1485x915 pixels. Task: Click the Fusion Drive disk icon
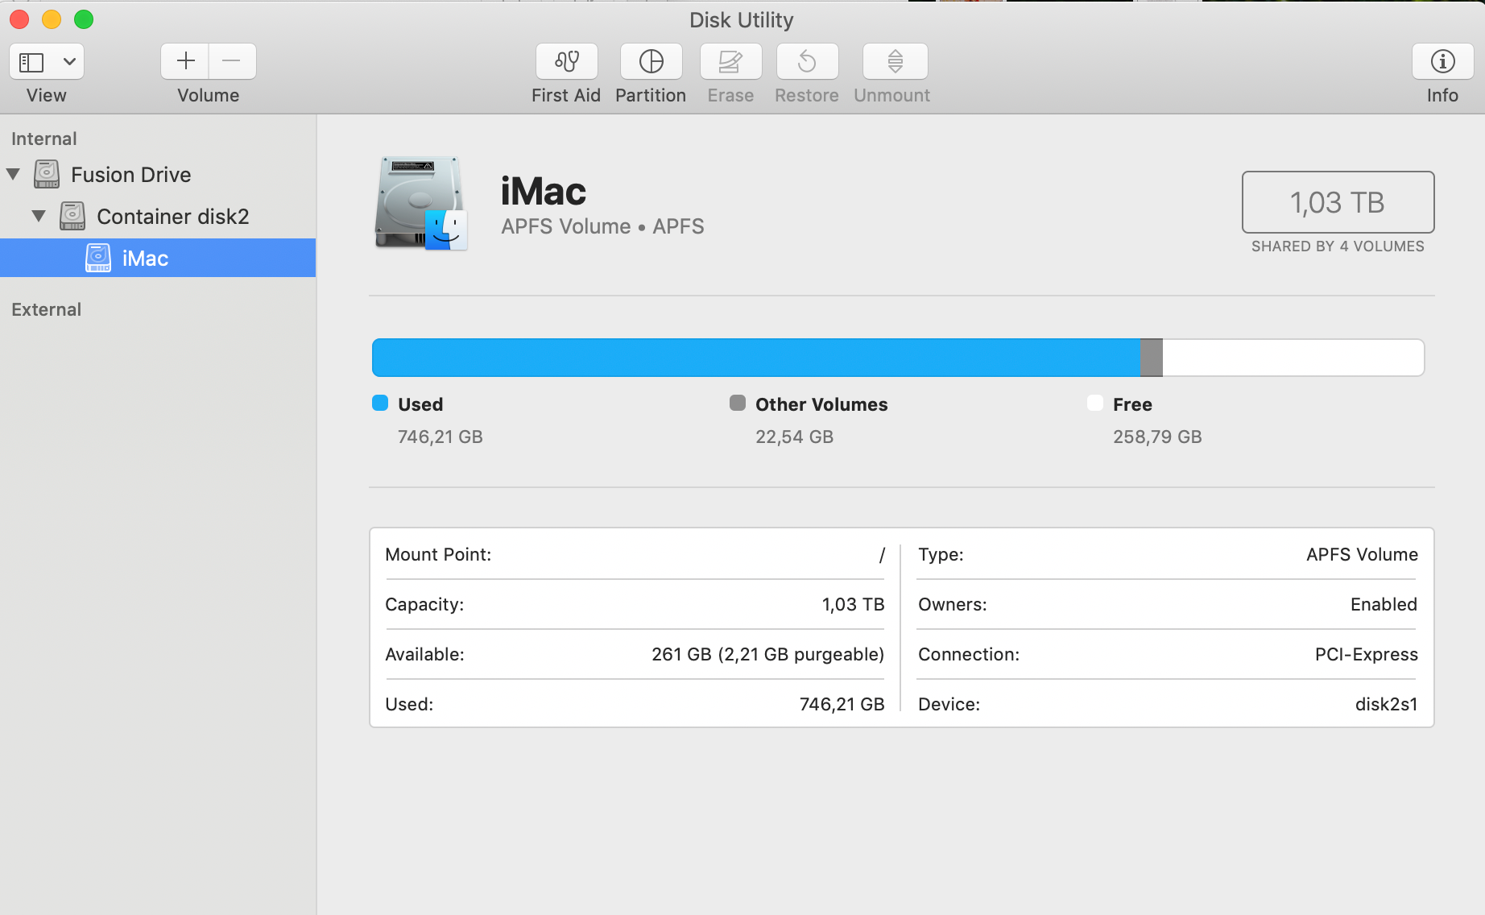[47, 174]
